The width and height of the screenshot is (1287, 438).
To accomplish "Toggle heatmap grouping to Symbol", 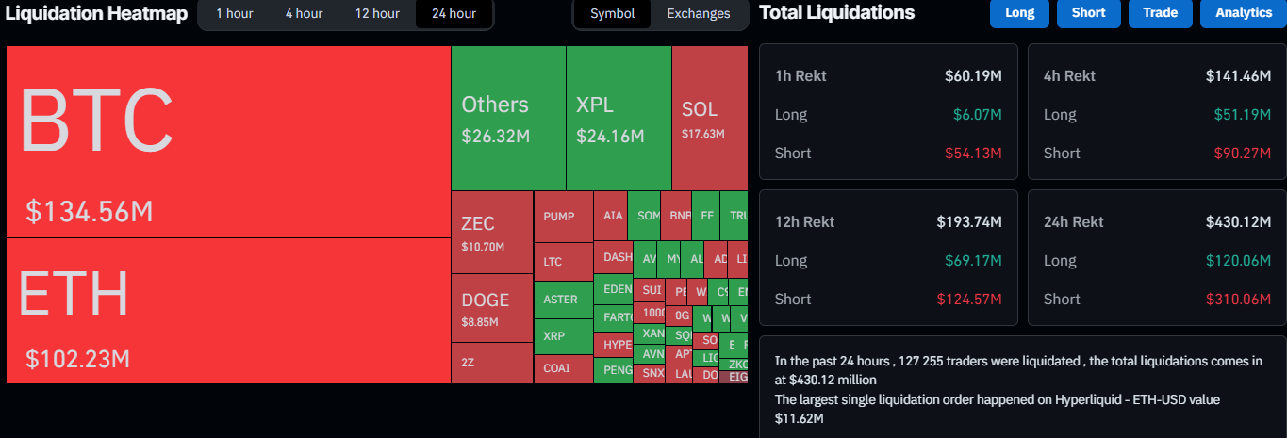I will [612, 14].
